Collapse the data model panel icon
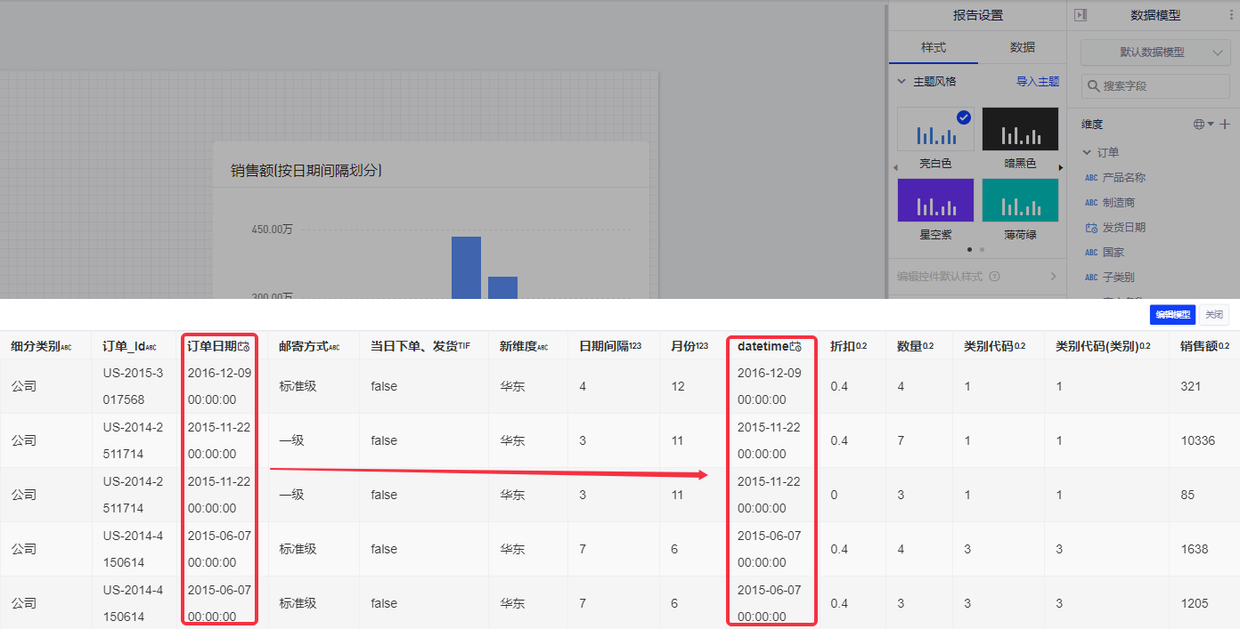This screenshot has width=1240, height=629. [1081, 15]
